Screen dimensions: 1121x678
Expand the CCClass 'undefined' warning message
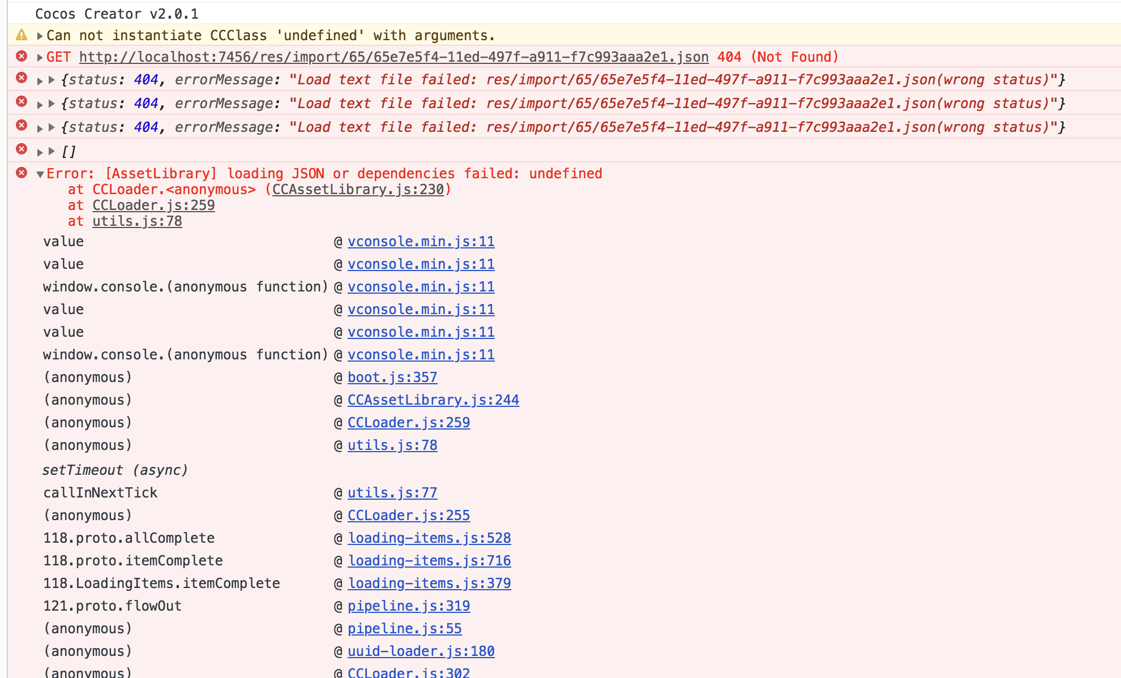point(40,36)
